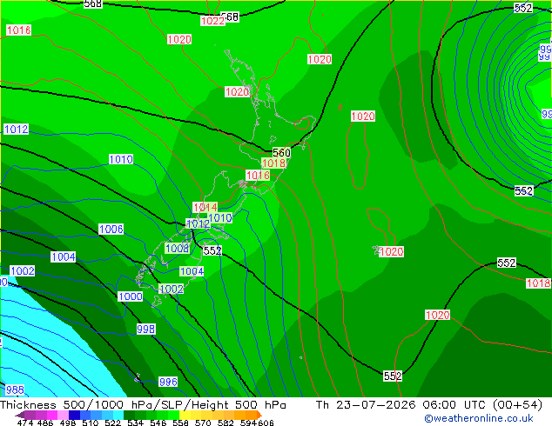Image resolution: width=552 pixels, height=426 pixels.
Task: Pick the cyan legend swatch above 522
Action: coord(118,415)
